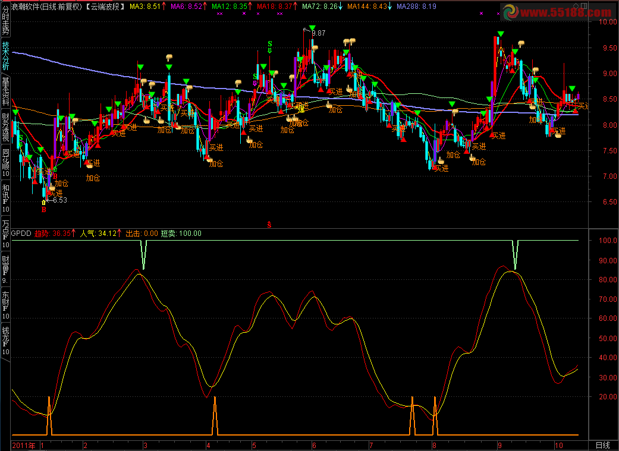Open the 和讯 F10 sidebar tab
The width and height of the screenshot is (619, 451).
[x=5, y=198]
